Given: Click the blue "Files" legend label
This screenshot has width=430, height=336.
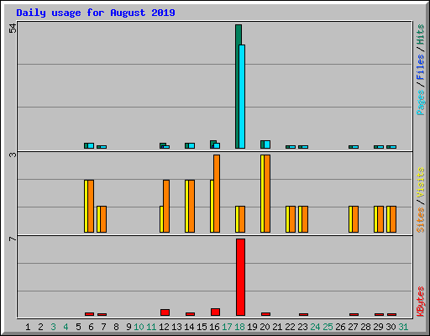Looking at the screenshot, I should coord(420,67).
